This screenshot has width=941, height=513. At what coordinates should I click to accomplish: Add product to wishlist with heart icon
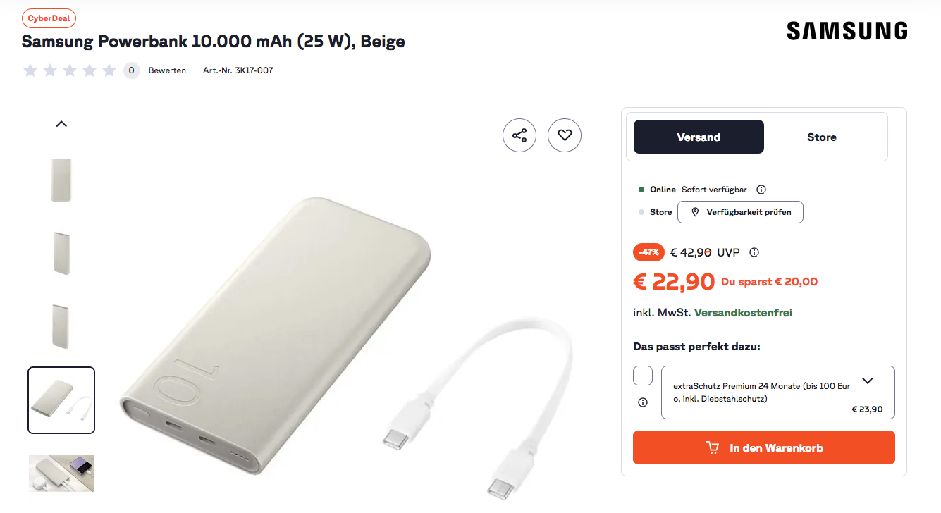tap(565, 135)
